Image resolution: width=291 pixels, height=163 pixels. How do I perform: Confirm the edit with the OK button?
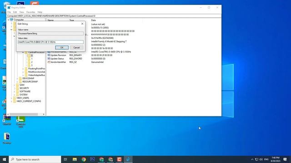coord(62,48)
